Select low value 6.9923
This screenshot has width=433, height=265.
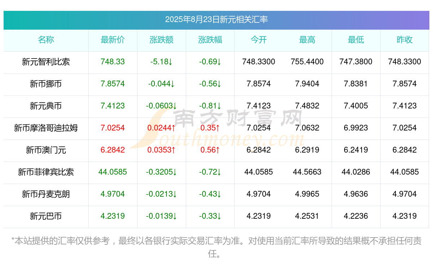coord(356,128)
